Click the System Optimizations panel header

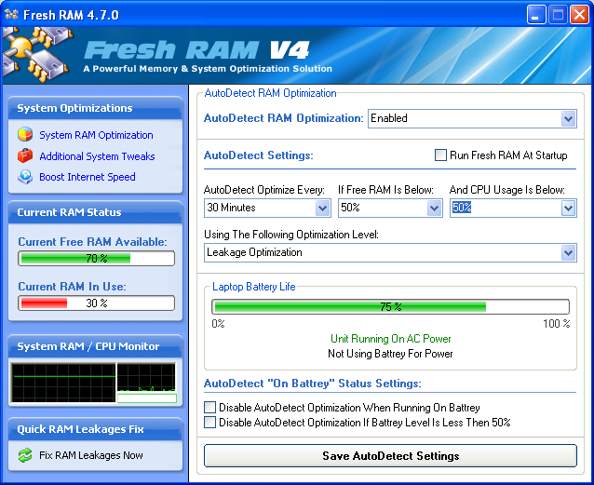[x=95, y=108]
